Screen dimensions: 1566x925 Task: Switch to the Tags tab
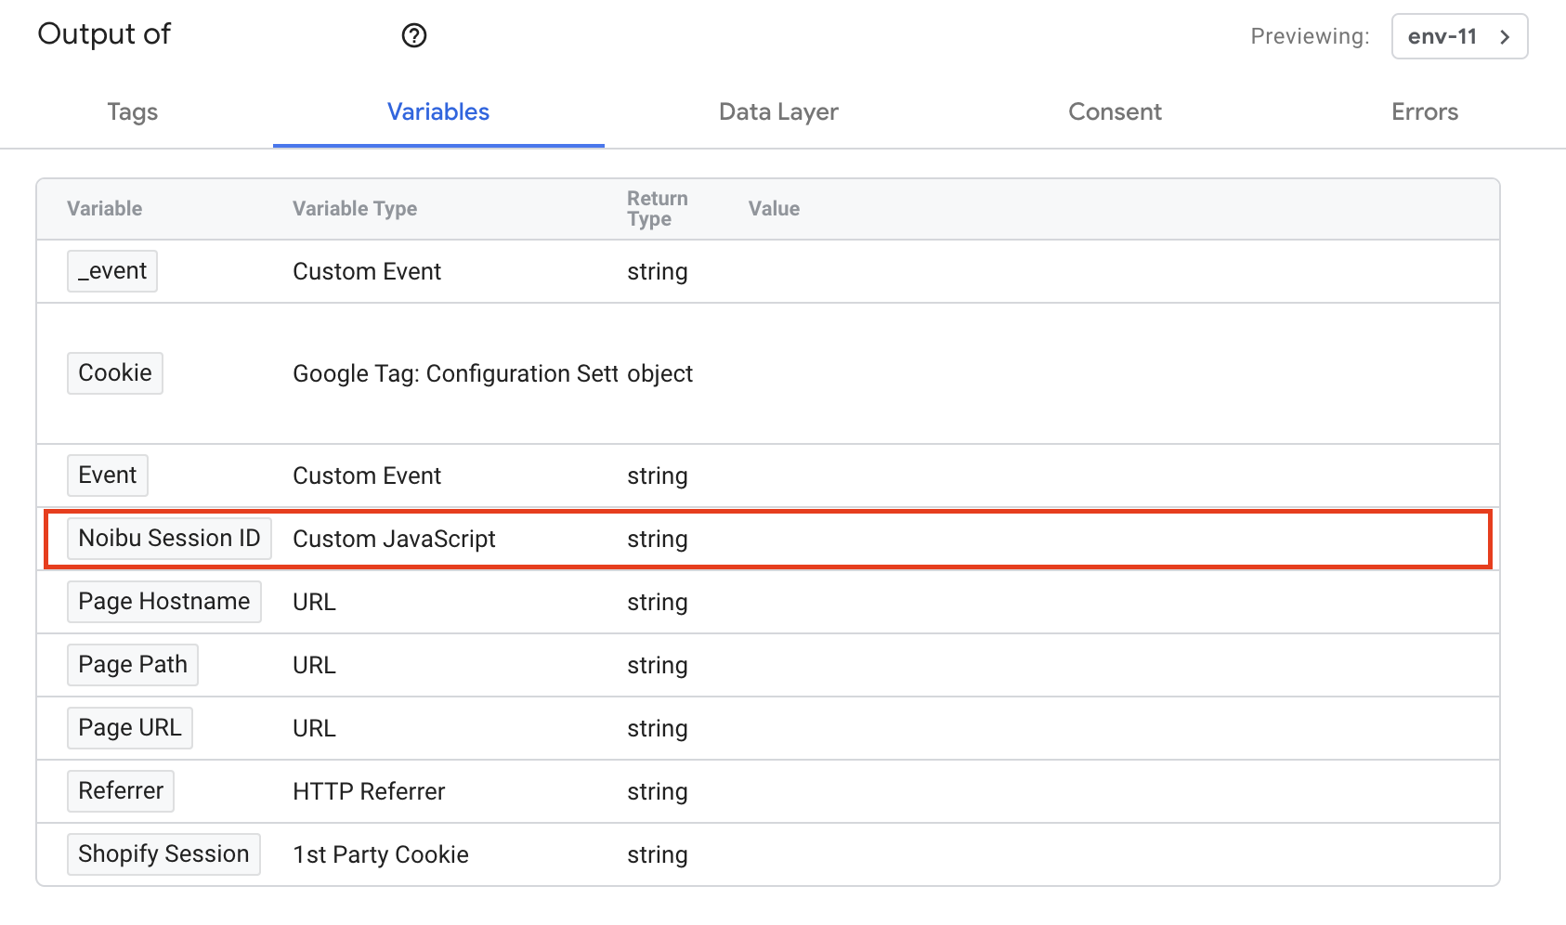(133, 112)
